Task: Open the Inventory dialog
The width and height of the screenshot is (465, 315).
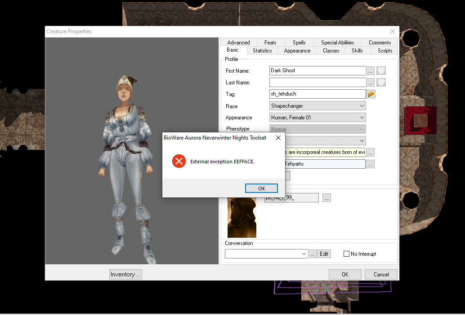Action: (x=125, y=274)
